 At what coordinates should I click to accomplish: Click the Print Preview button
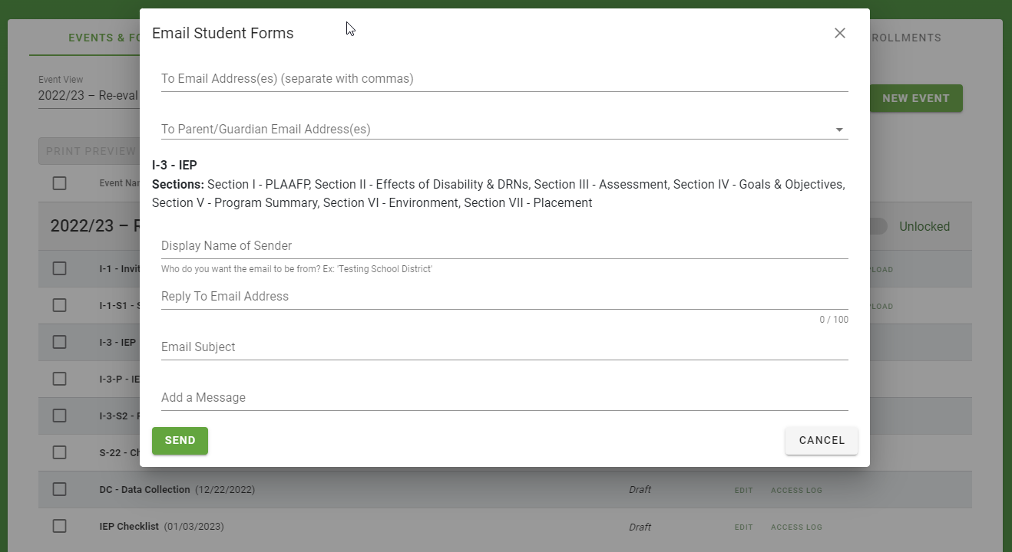[89, 151]
